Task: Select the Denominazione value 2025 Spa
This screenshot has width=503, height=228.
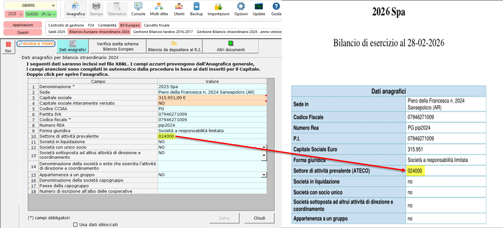Action: coord(212,87)
